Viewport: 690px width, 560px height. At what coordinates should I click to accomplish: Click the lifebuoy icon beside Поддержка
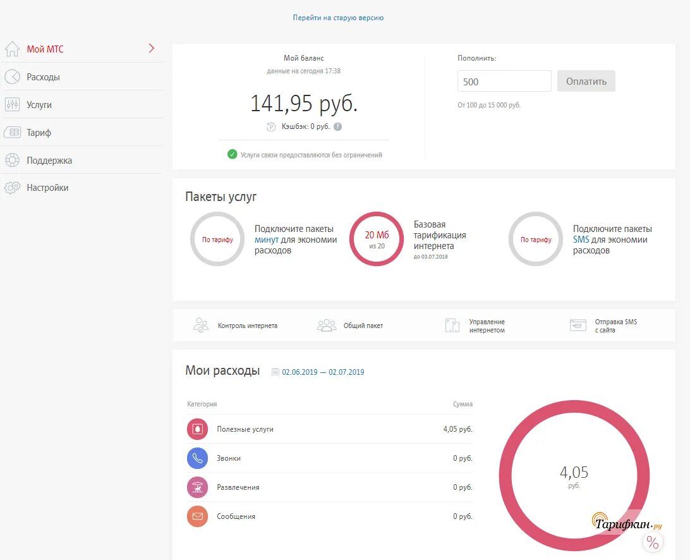13,160
